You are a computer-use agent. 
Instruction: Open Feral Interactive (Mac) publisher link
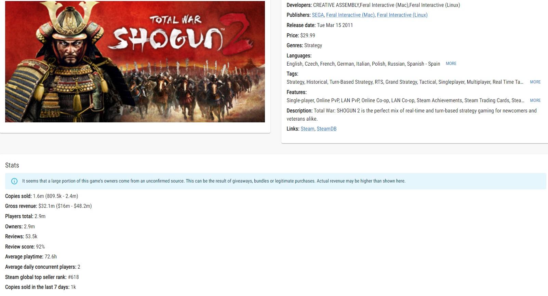pos(350,15)
